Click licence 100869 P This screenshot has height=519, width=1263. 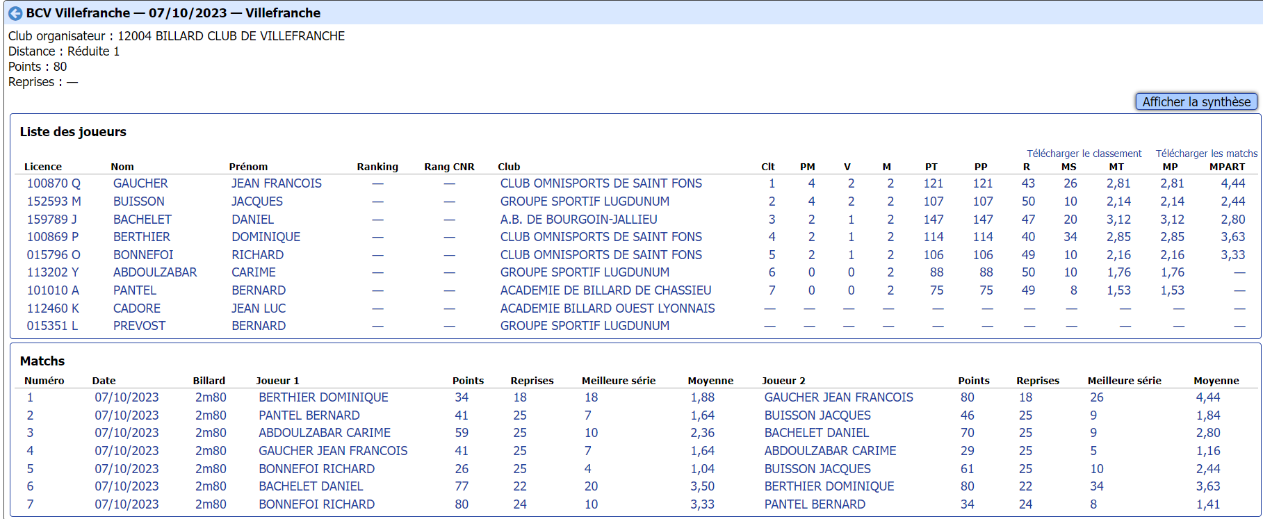click(52, 237)
